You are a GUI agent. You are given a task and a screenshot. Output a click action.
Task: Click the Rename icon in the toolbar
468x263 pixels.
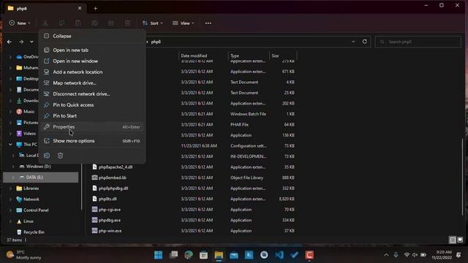click(94, 23)
